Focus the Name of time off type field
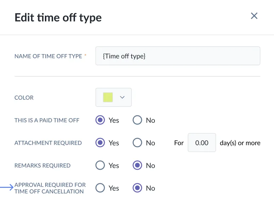Screen dimensions: 274x220 [x=178, y=56]
